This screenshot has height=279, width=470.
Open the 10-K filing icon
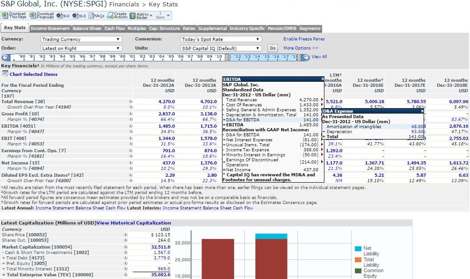[x=59, y=15]
